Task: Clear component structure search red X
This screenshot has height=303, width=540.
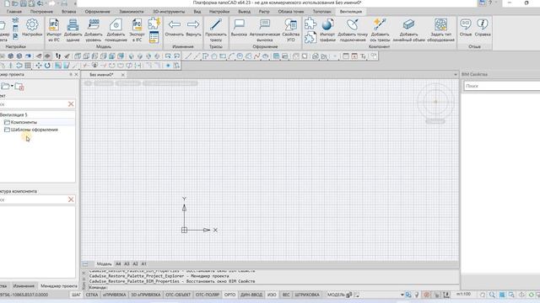Action: point(71,199)
